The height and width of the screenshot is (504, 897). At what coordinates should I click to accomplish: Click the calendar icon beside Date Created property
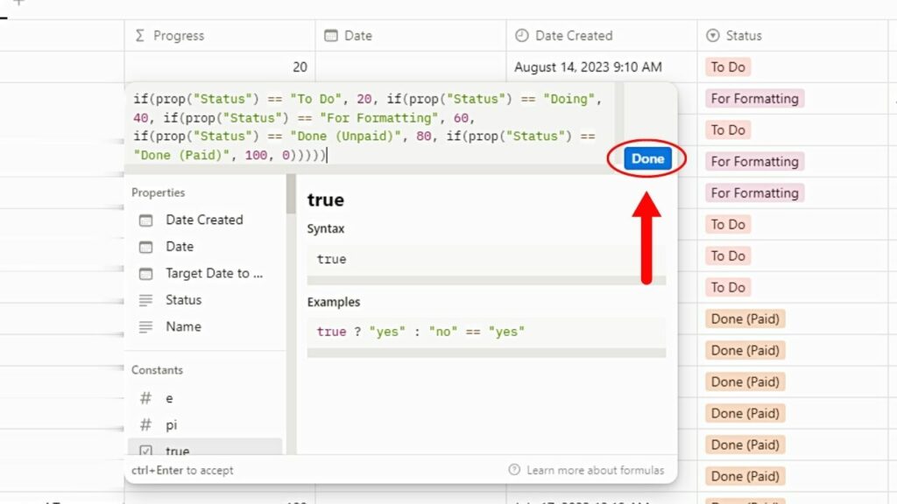(x=145, y=220)
